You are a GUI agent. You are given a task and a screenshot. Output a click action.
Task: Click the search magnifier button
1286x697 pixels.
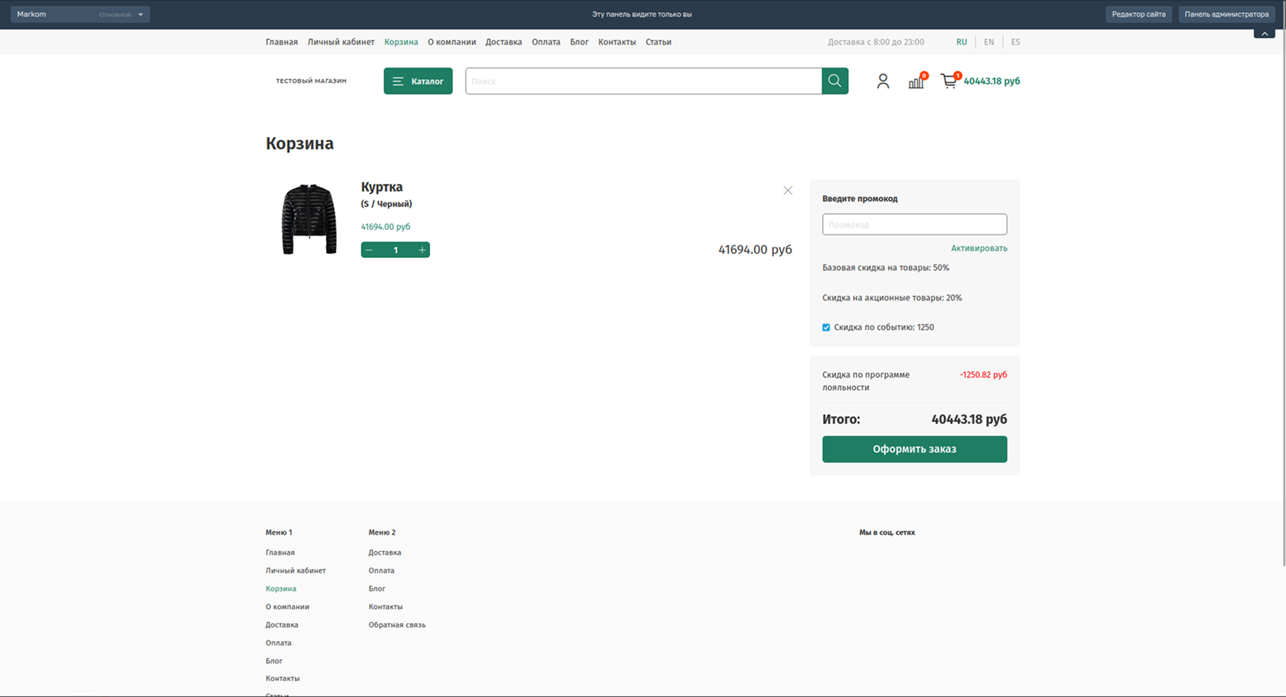coord(835,81)
